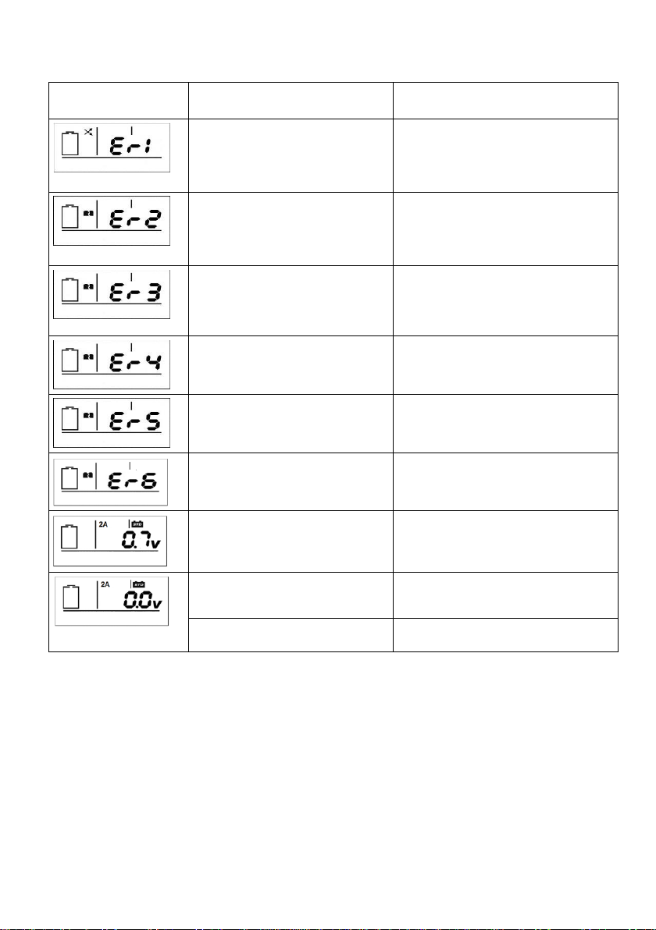Screen dimensions: 656x930
Task: Click the empty middle cell beside Er1 display
Action: (291, 155)
